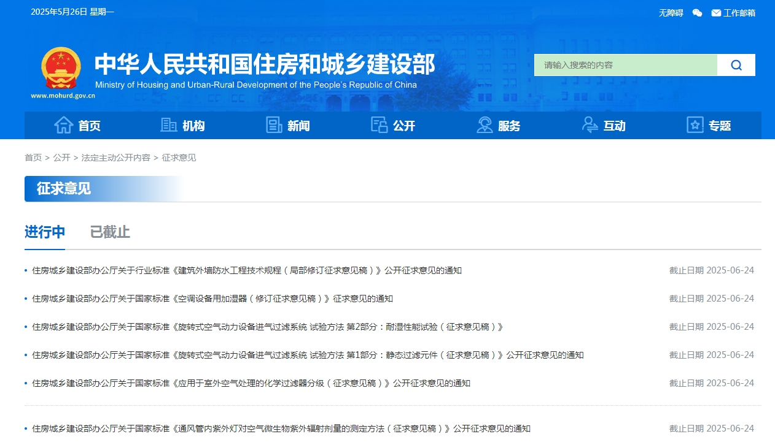Click the building icon for 机构
775x442 pixels.
pos(169,125)
